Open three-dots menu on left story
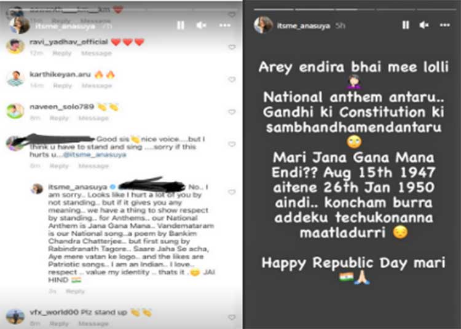 225,25
